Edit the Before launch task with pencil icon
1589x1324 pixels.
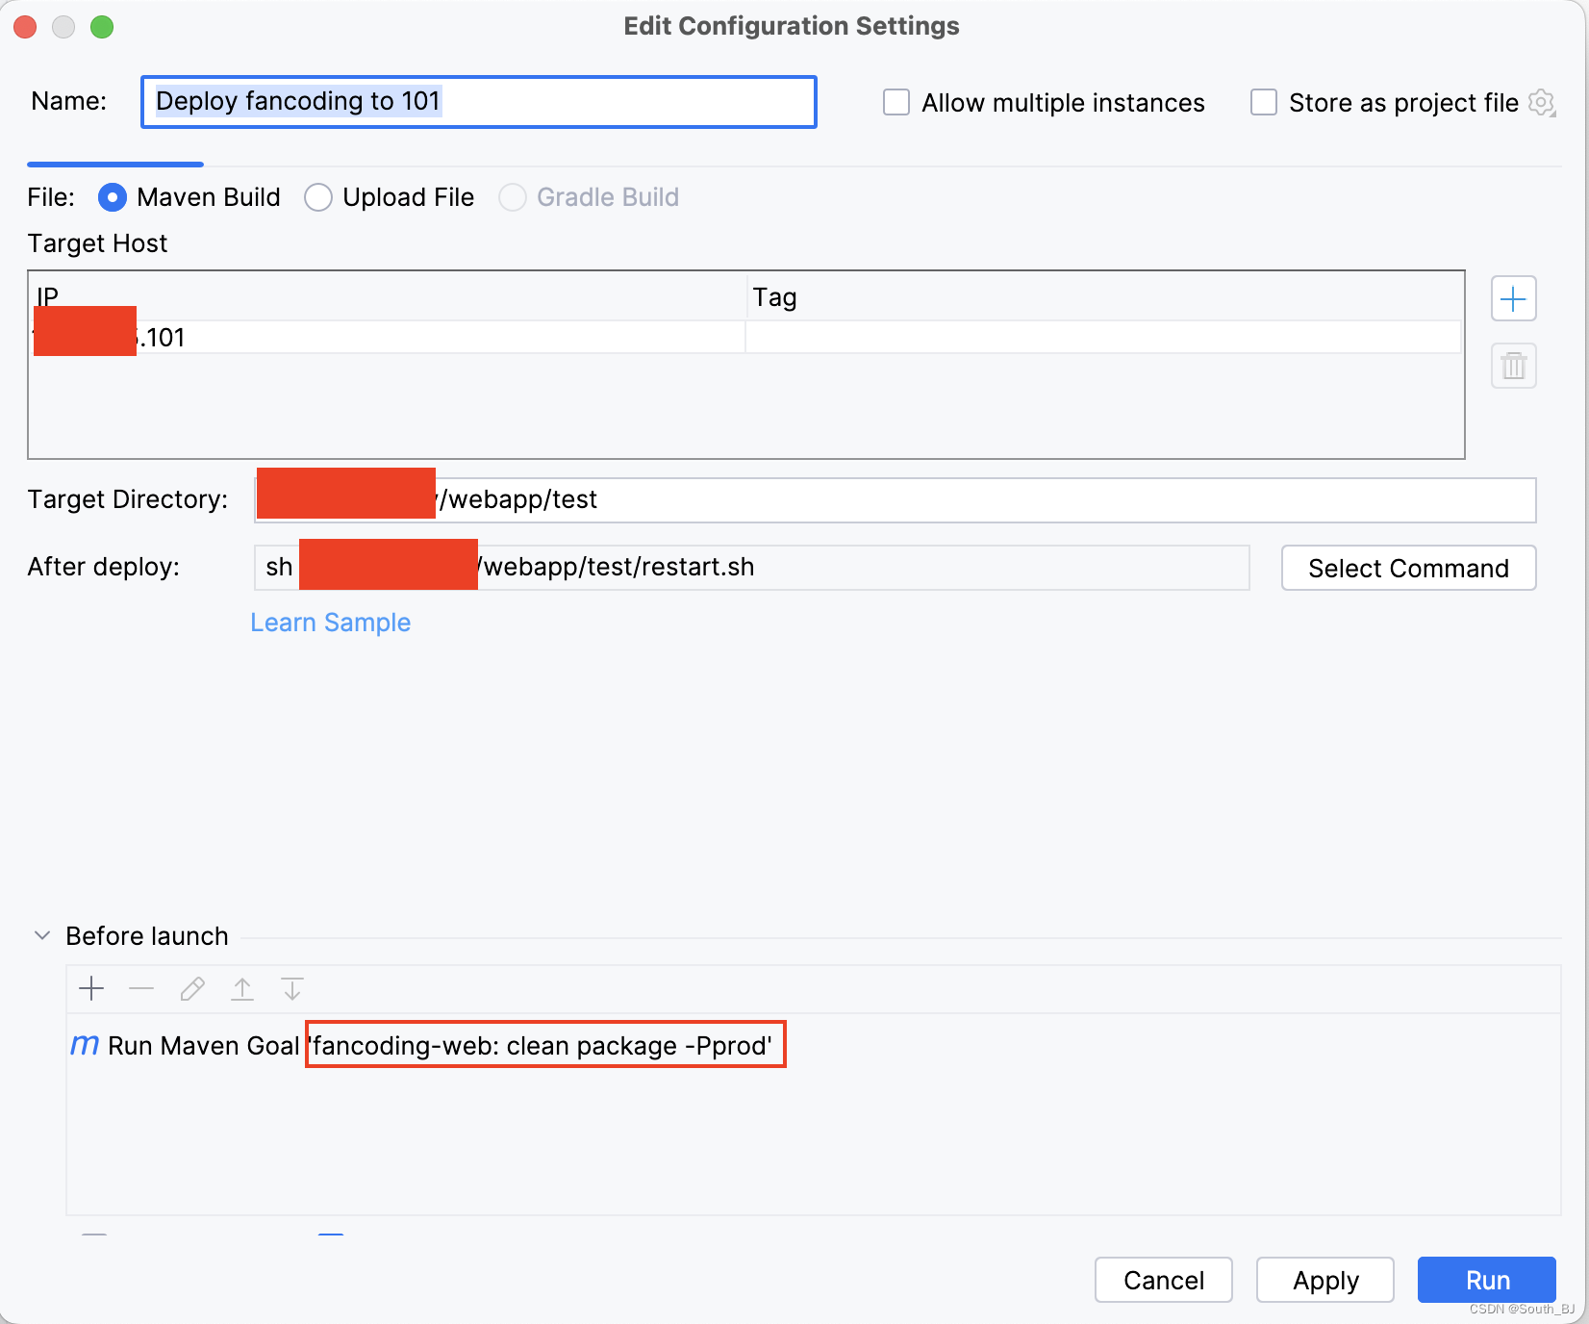click(x=192, y=988)
